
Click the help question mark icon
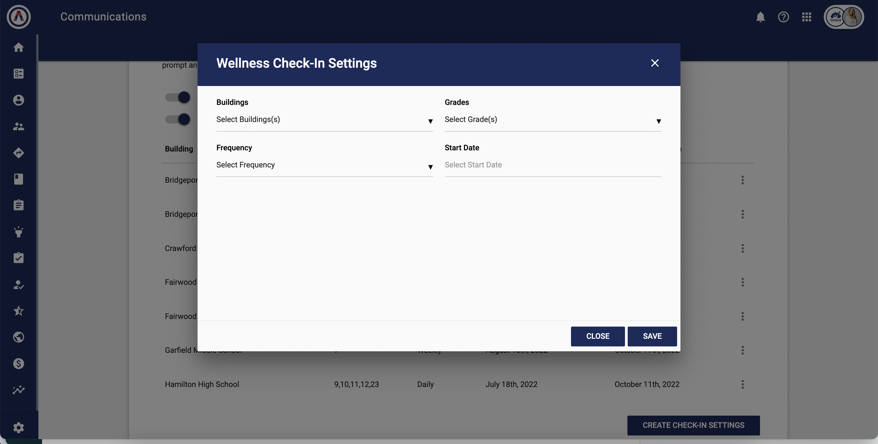click(783, 17)
